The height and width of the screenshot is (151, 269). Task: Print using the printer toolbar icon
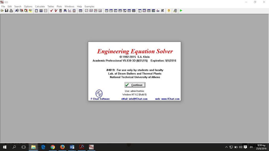click(x=11, y=10)
